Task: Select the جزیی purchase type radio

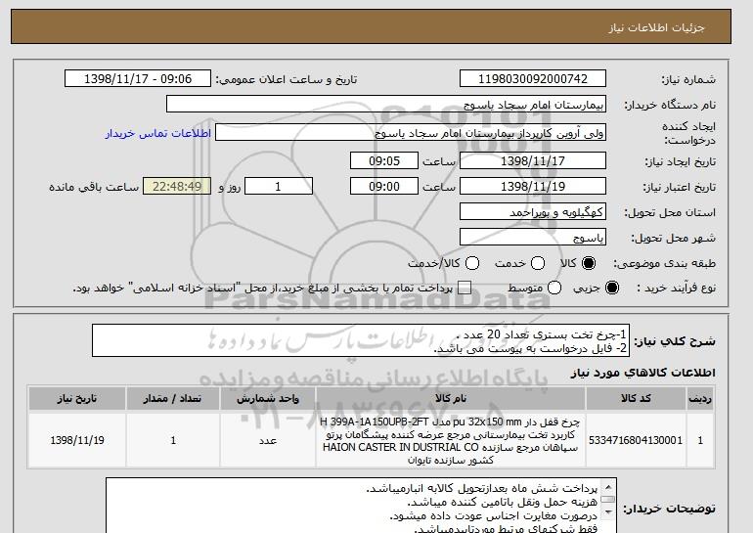Action: tap(612, 288)
